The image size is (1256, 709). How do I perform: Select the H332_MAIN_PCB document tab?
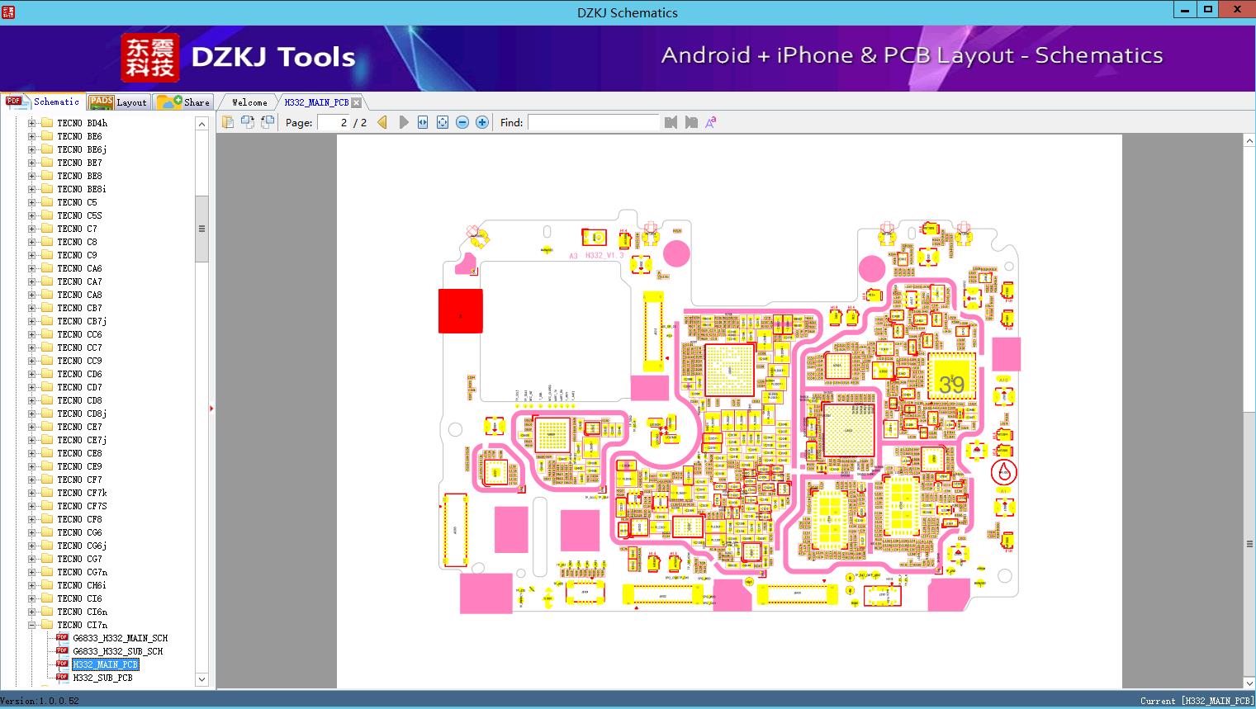click(x=316, y=102)
